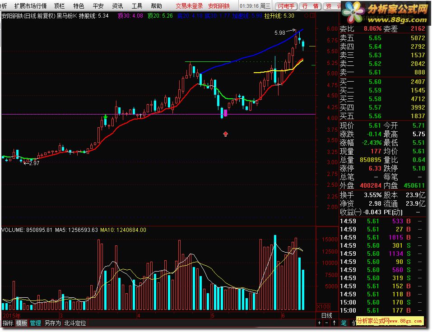The image size is (432, 332).
Task: Click the VOLUME: 850895.81 label
Action: [27, 230]
